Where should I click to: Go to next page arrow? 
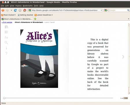pos(123,57)
